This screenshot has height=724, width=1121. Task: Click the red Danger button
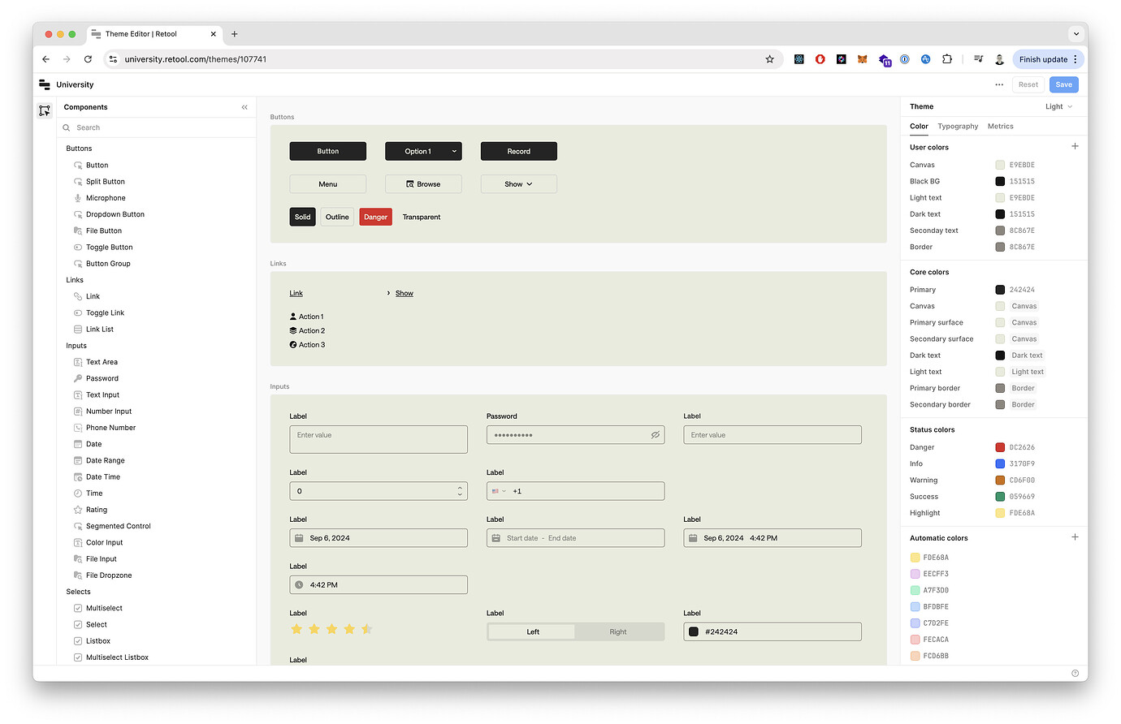click(x=375, y=217)
